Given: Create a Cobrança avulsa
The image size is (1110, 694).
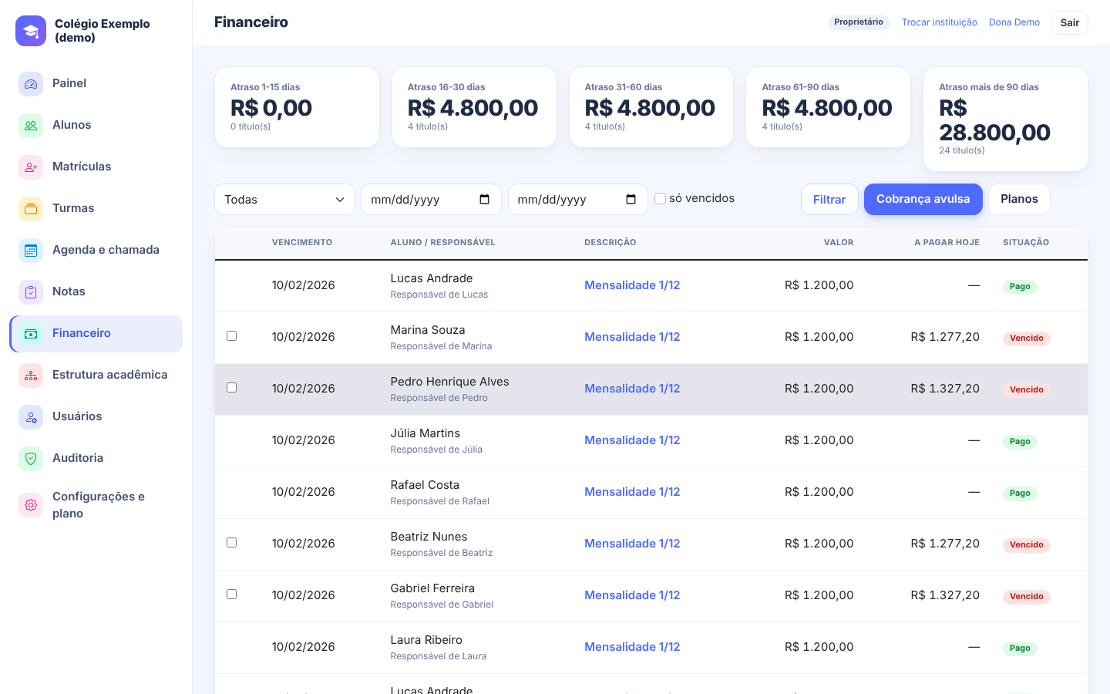Looking at the screenshot, I should 923,199.
